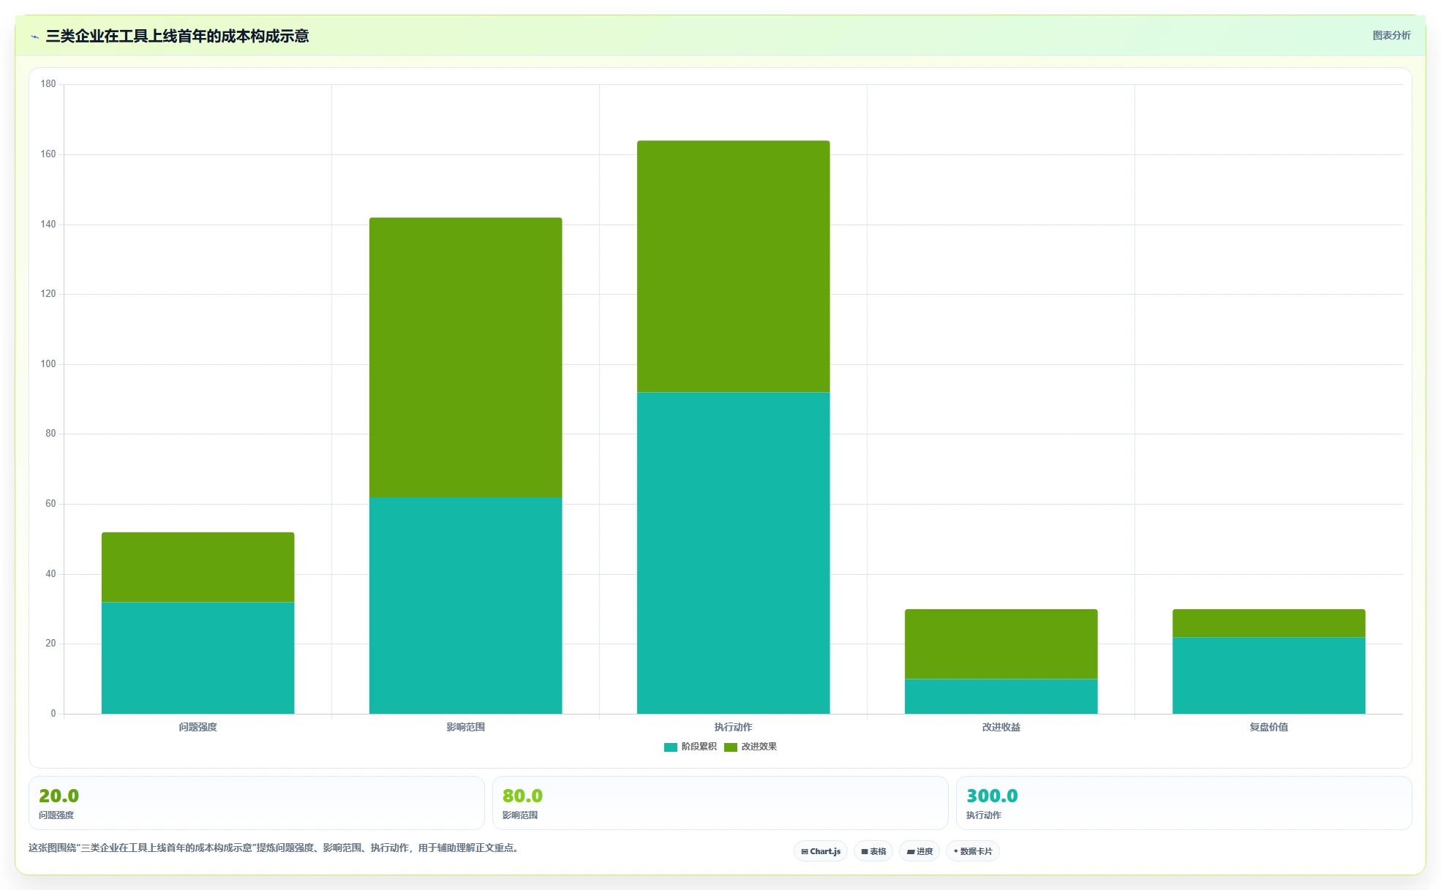Click the bar icon in the 进度 tag
The image size is (1441, 890).
(911, 852)
